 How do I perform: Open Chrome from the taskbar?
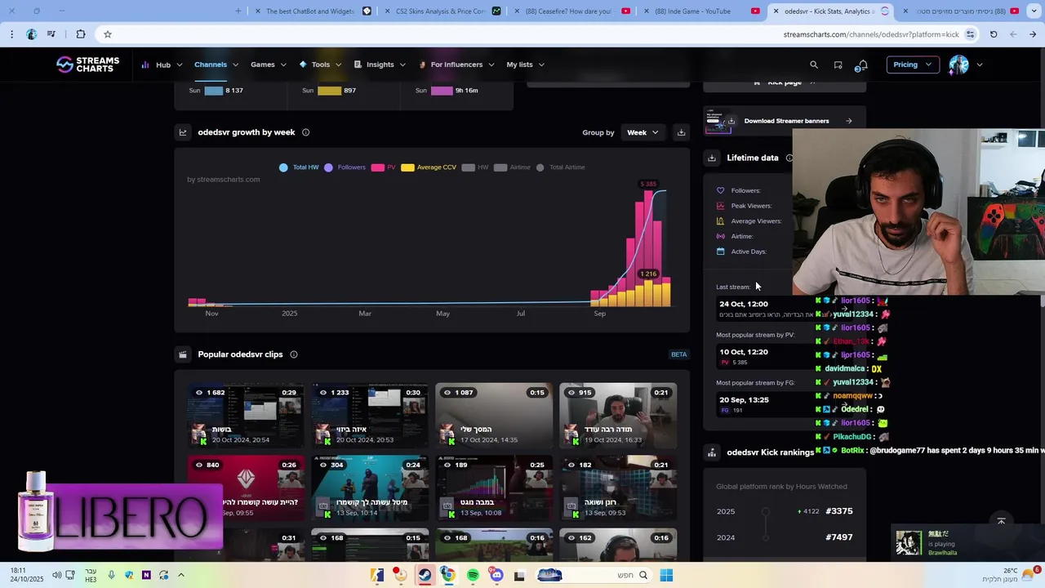point(448,575)
